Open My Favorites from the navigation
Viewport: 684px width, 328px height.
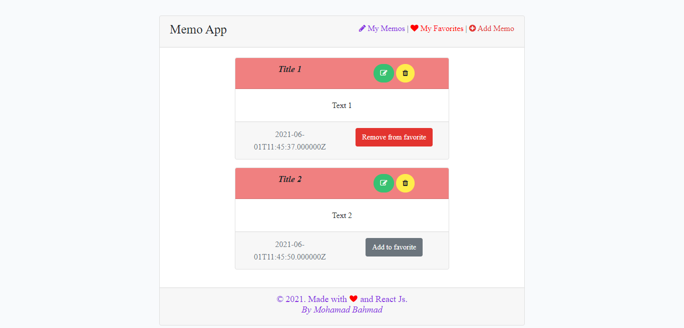point(441,28)
